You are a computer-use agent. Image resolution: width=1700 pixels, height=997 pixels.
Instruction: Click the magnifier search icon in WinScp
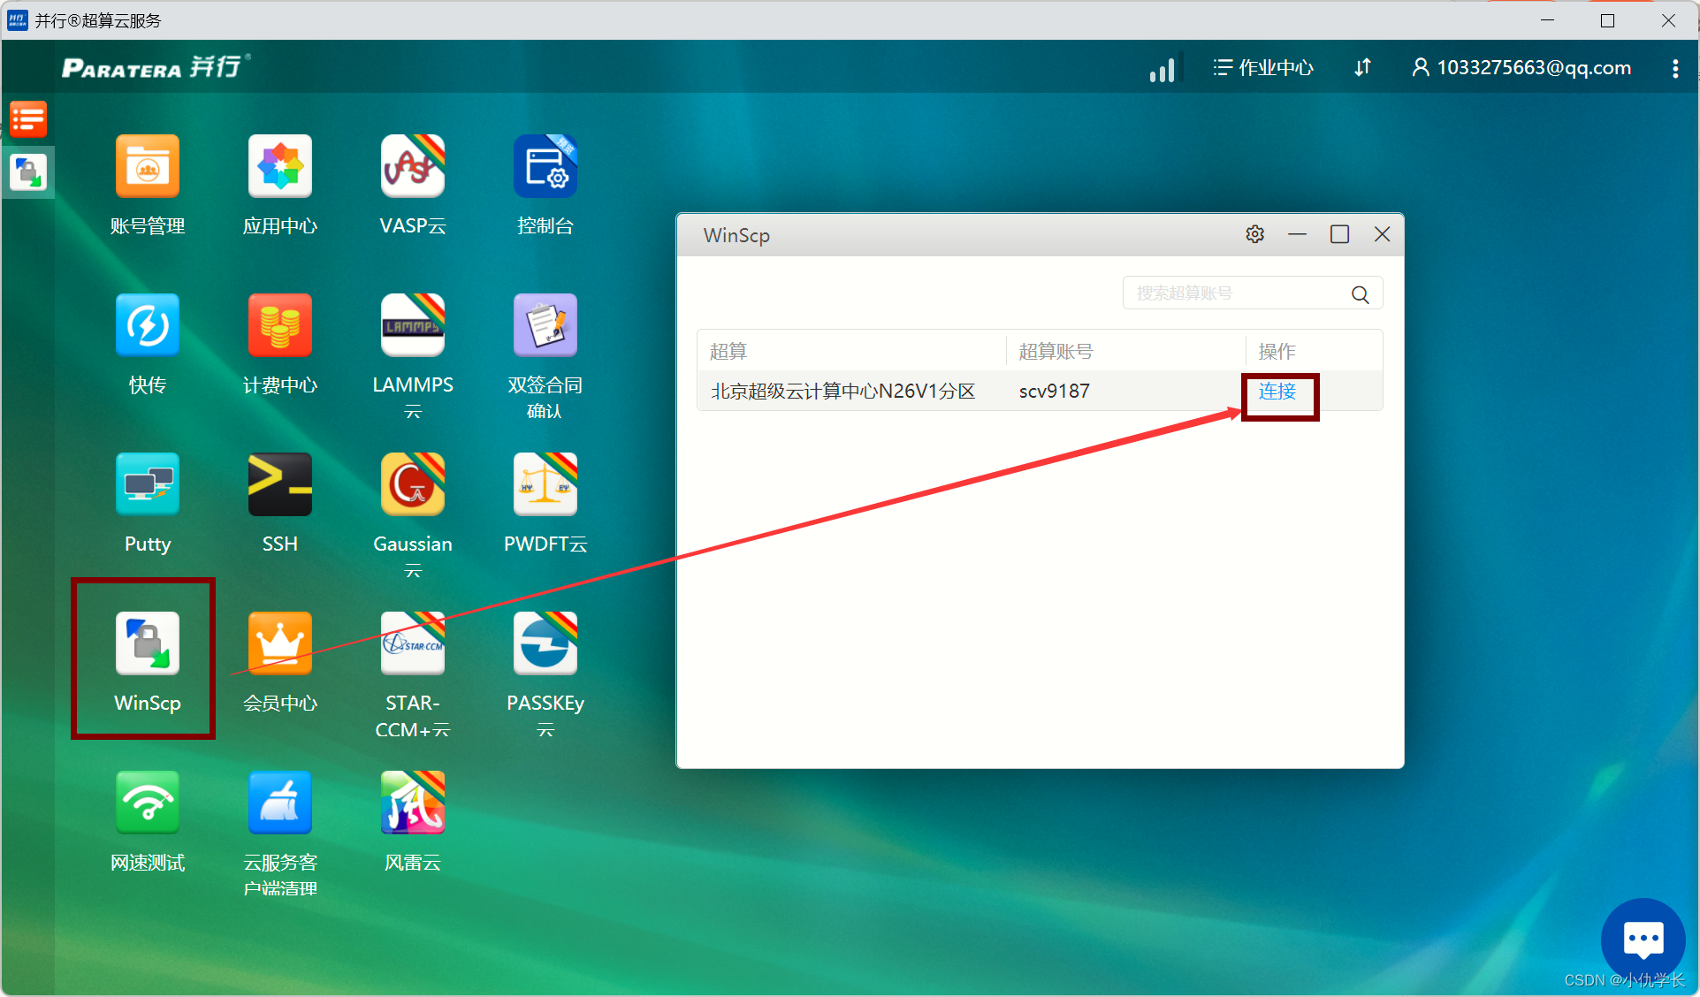[1360, 294]
